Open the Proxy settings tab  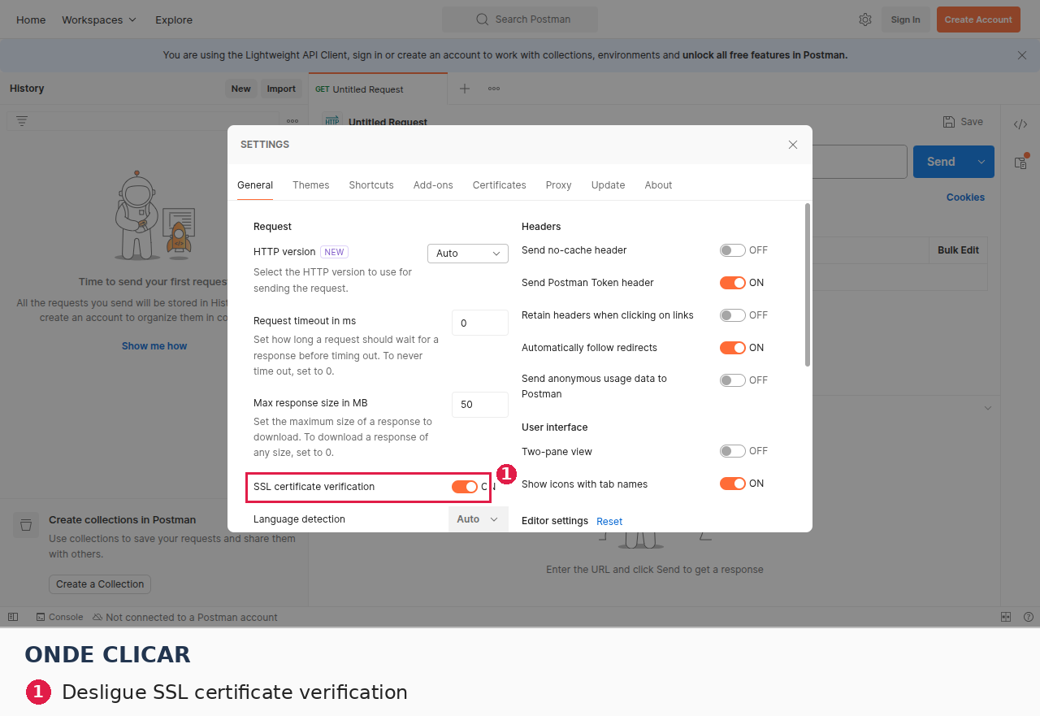coord(559,185)
